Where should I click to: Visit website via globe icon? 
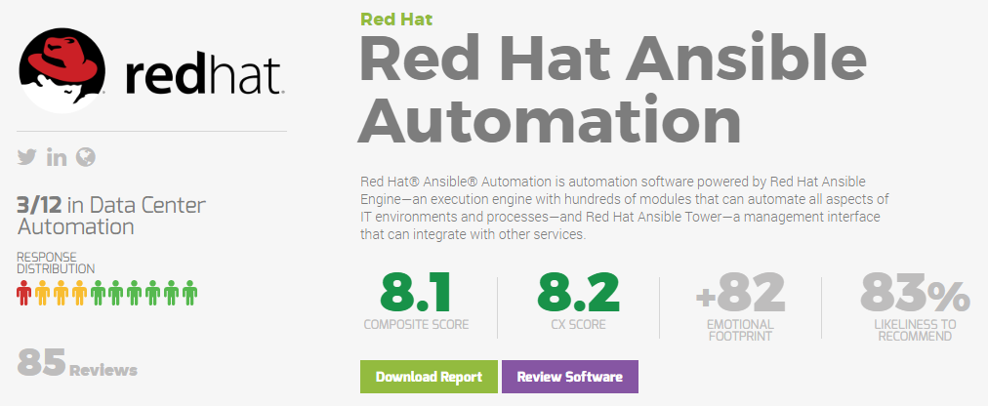click(x=86, y=157)
